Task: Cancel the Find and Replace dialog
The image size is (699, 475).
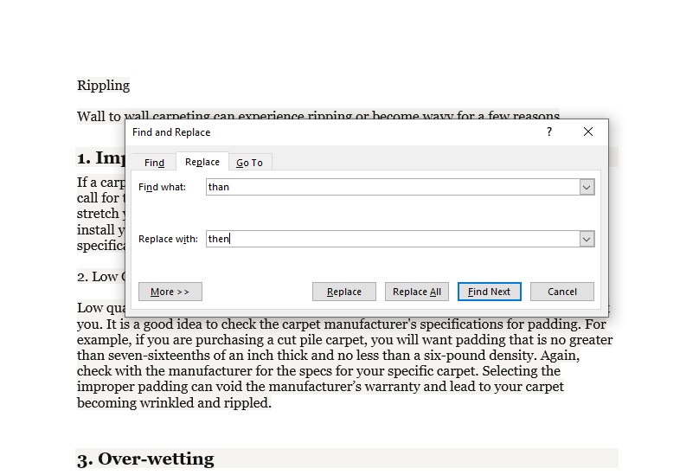Action: (x=561, y=292)
